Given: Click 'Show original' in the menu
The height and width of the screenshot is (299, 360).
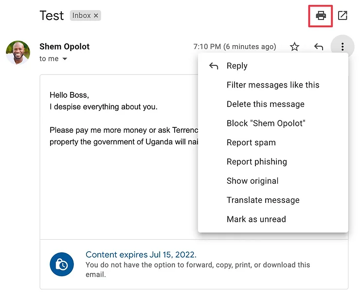Looking at the screenshot, I should tap(252, 181).
